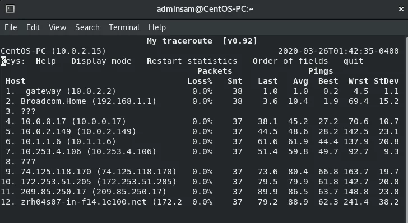The height and width of the screenshot is (223, 408).
Task: Click the terminal icon in title bar
Action: tap(10, 9)
